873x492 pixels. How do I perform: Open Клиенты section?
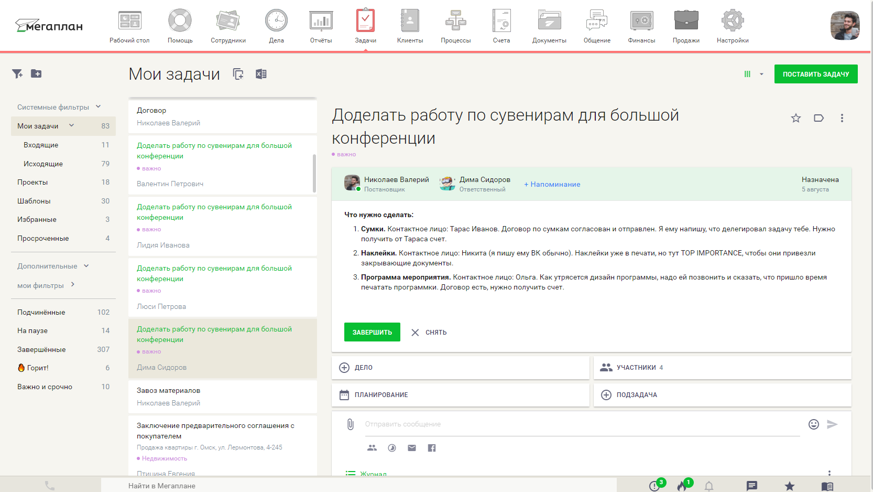pyautogui.click(x=410, y=26)
